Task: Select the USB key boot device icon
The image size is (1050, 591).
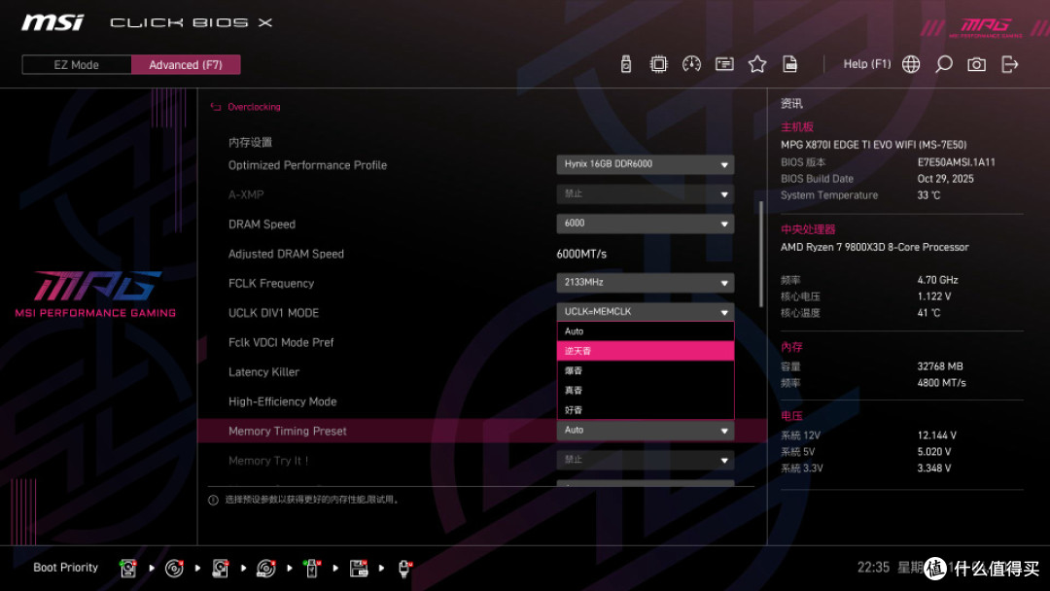Action: coord(311,569)
